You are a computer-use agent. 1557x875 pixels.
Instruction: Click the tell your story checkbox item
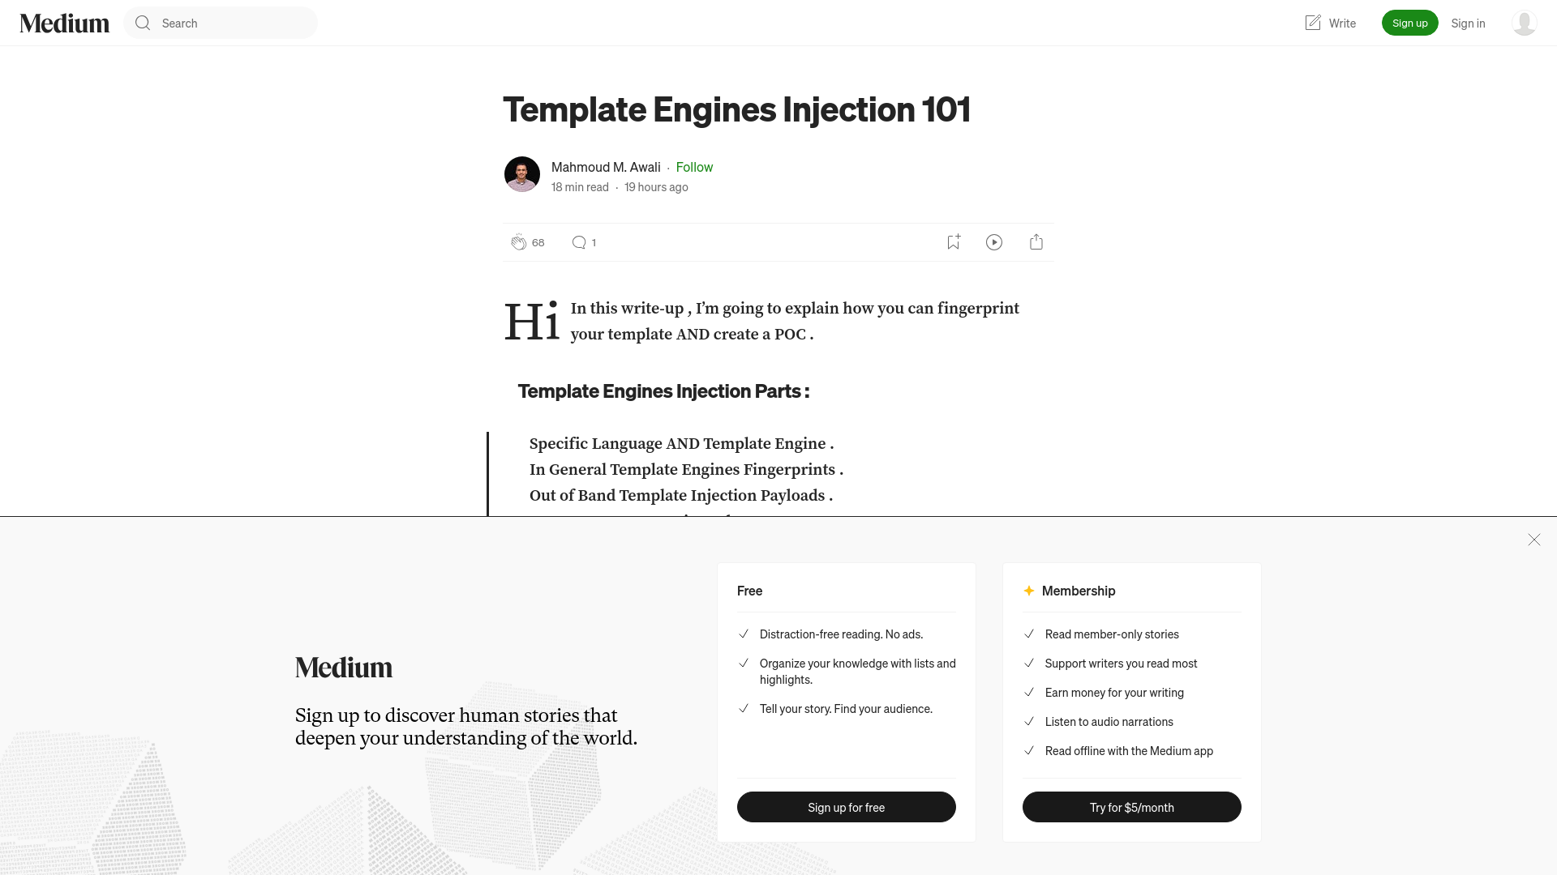(x=846, y=708)
